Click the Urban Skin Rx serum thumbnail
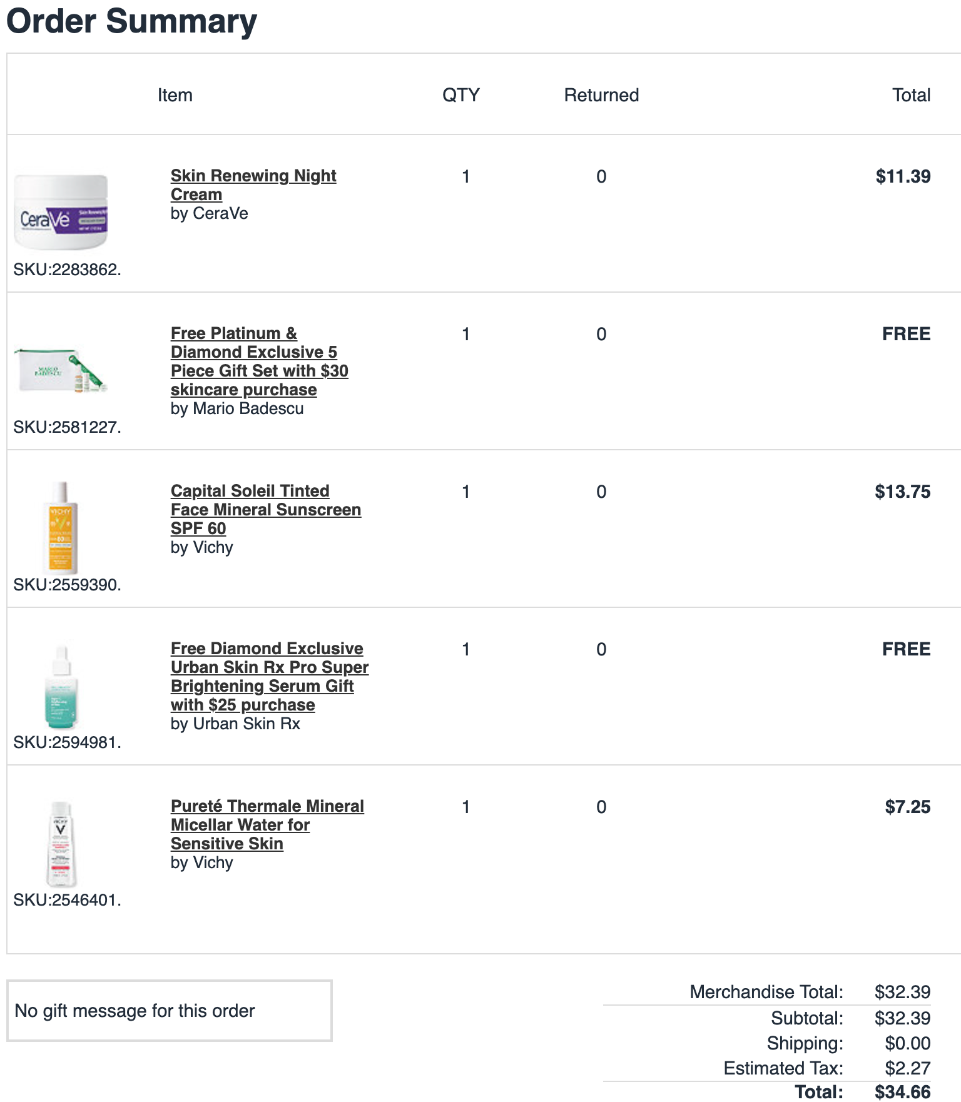 pos(61,687)
